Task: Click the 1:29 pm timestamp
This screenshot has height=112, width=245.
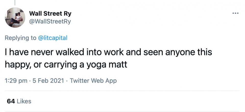Action: coord(16,81)
